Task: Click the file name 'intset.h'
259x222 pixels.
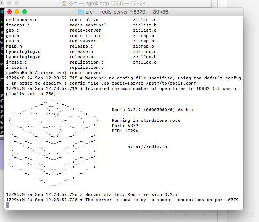Action: pos(17,67)
